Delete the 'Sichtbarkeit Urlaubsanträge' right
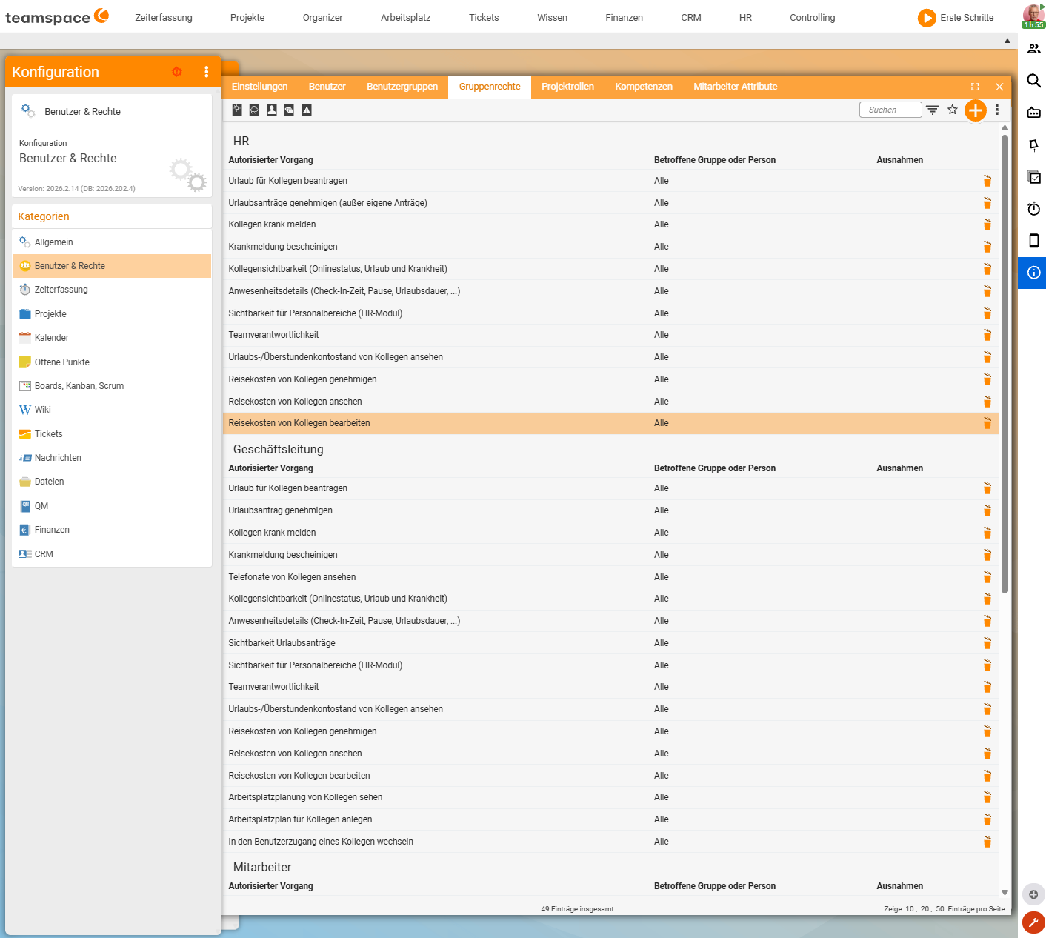The height and width of the screenshot is (938, 1046). coord(987,643)
